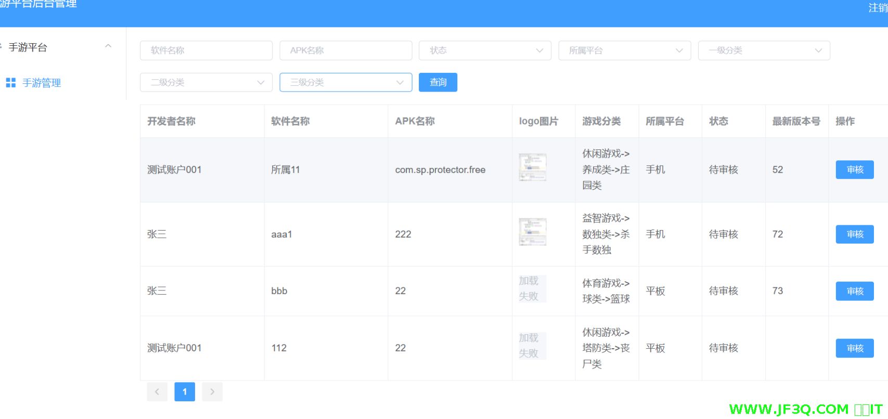
Task: Click 审核 for software bbb
Action: tap(854, 291)
